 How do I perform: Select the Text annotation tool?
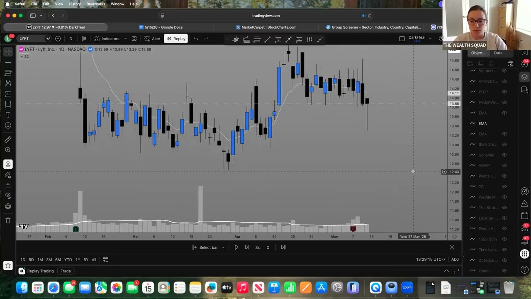8,115
